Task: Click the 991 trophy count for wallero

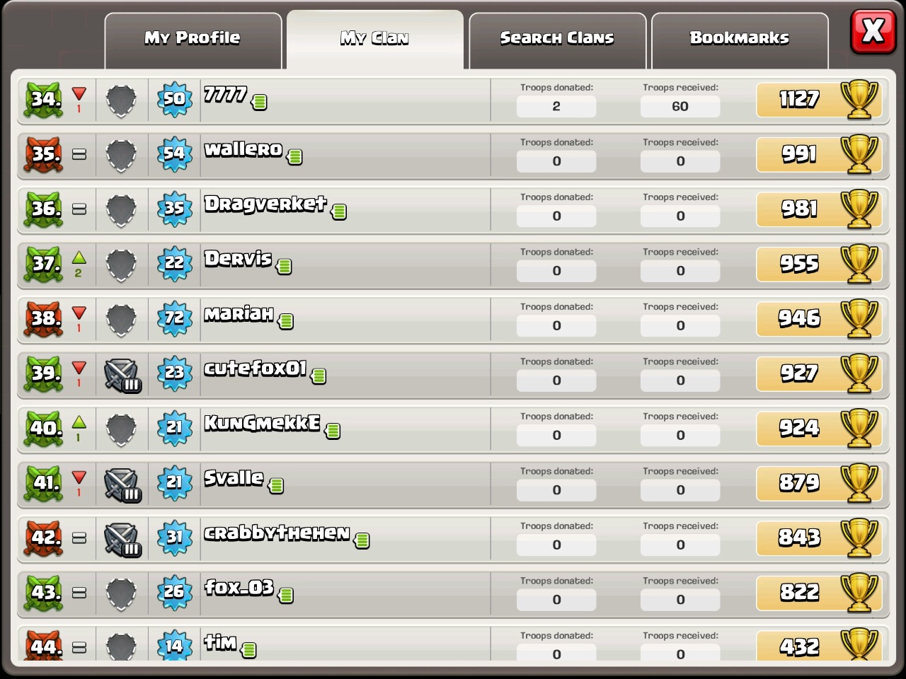Action: click(799, 154)
